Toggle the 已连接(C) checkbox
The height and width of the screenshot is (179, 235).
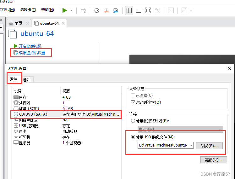(x=133, y=95)
